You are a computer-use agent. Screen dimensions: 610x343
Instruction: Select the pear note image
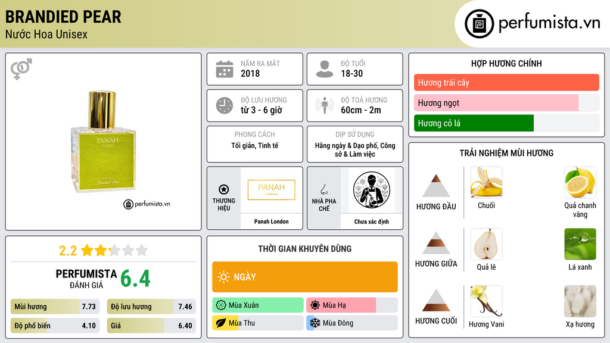pyautogui.click(x=486, y=244)
